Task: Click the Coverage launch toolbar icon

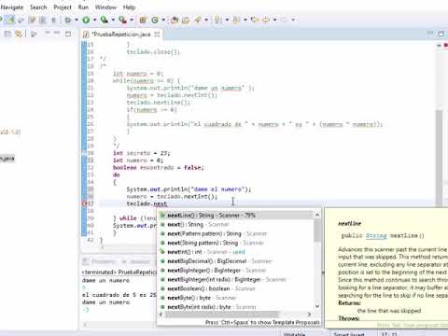Action: click(x=105, y=20)
